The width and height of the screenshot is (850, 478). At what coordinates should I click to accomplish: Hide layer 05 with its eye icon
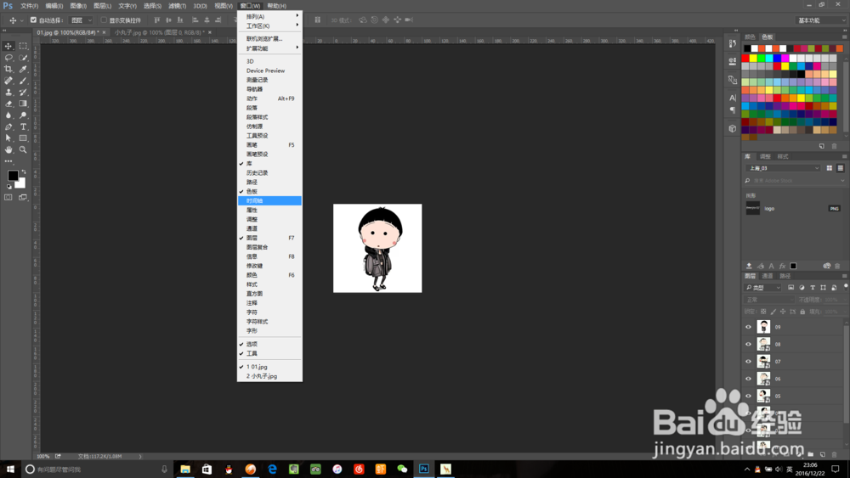(x=749, y=396)
